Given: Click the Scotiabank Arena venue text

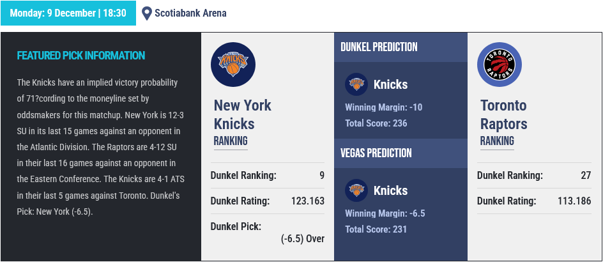Looking at the screenshot, I should click(x=190, y=13).
